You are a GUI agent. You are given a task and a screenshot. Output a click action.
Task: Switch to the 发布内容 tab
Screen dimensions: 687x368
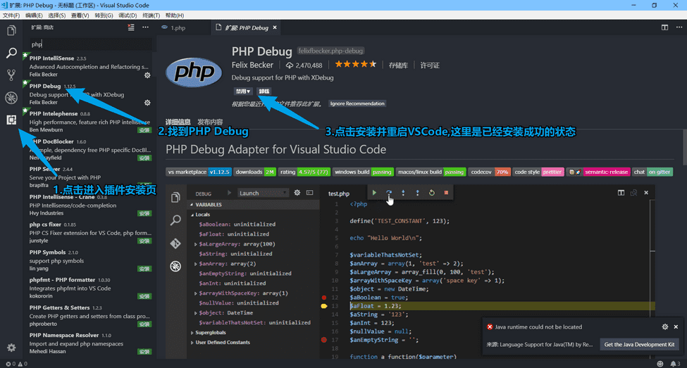click(210, 122)
